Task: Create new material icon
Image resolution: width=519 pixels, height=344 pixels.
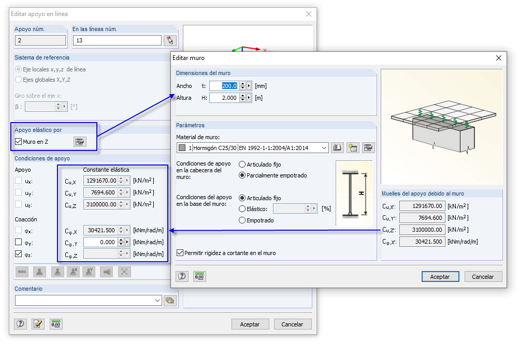Action: 353,148
